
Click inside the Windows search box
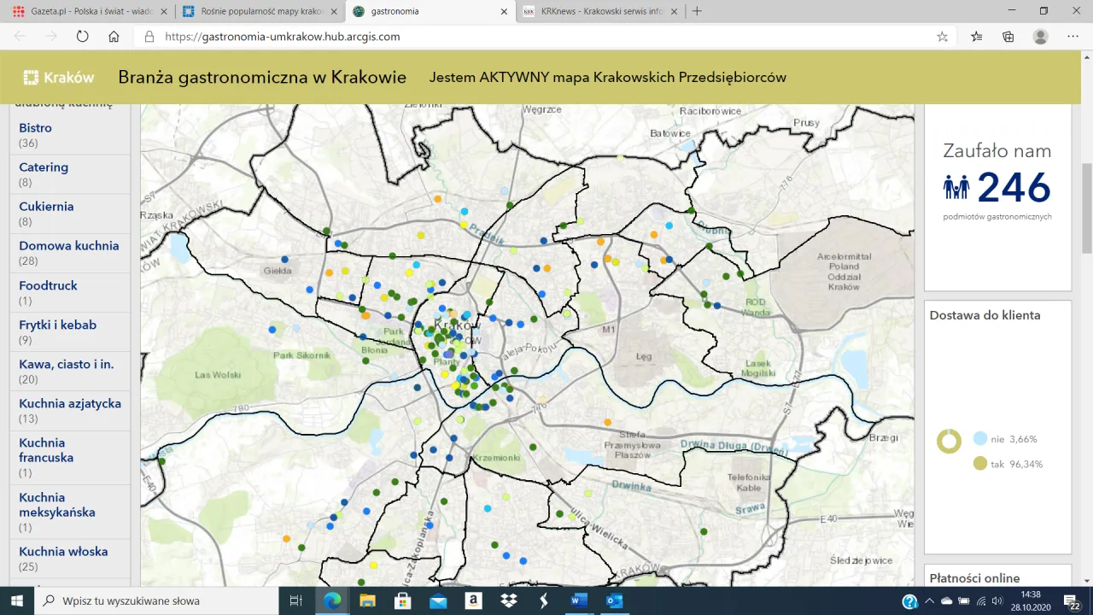pos(154,600)
